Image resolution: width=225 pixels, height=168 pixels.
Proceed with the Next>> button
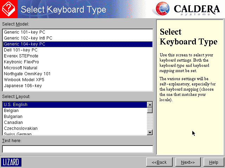[x=188, y=162]
